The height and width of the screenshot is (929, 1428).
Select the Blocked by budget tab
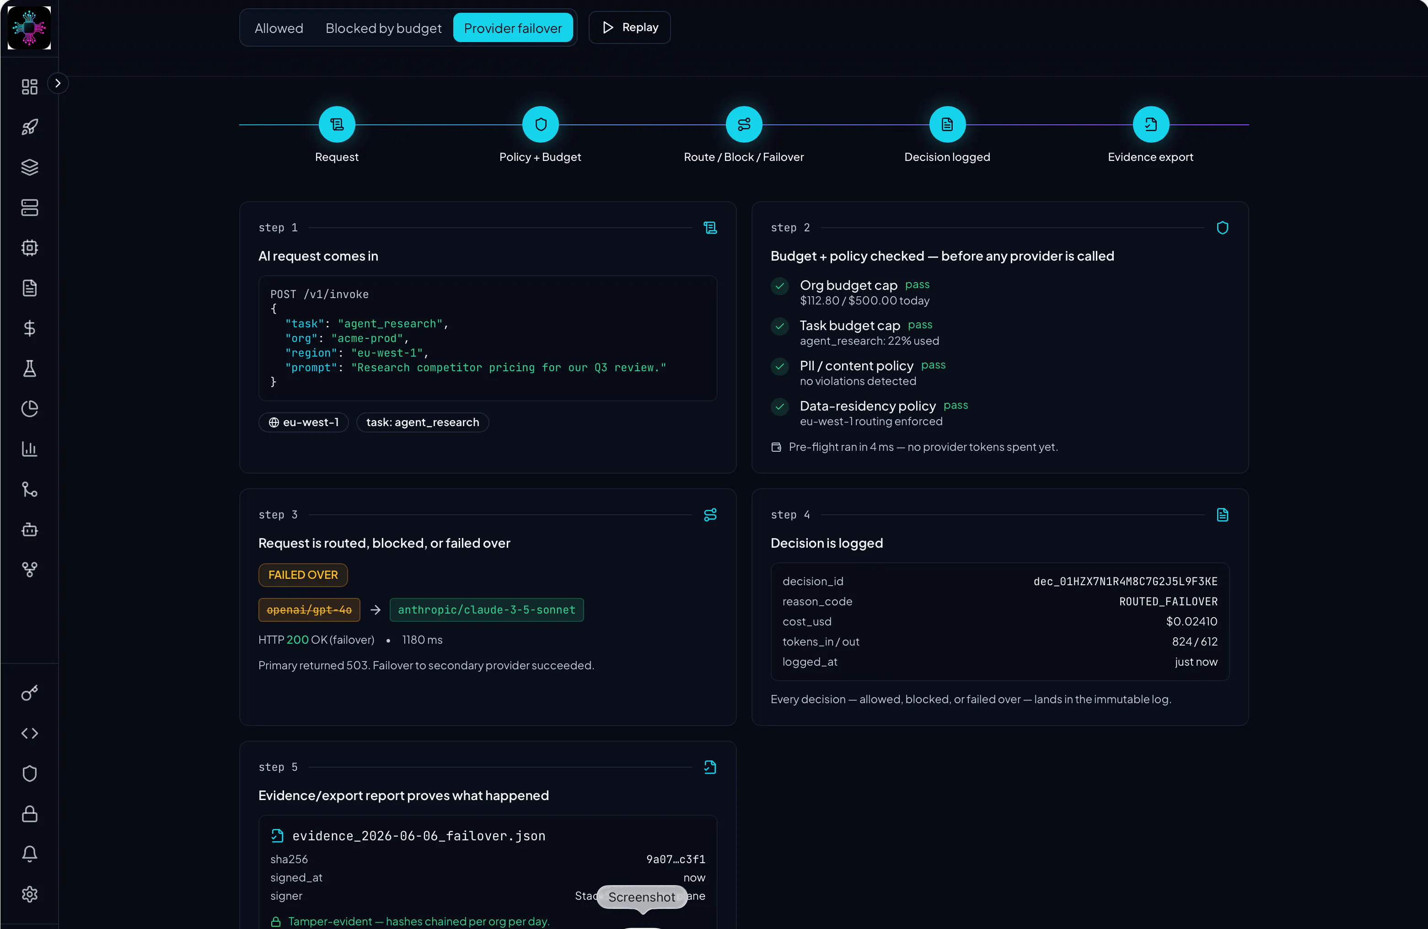point(383,28)
